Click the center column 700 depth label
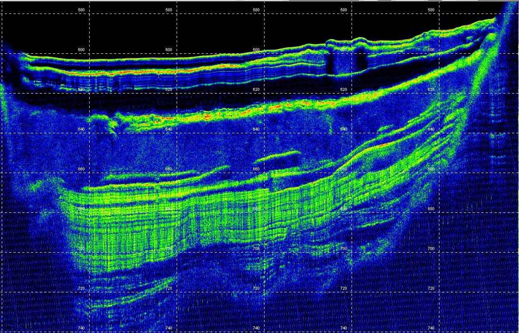The width and height of the screenshot is (519, 333). 256,249
